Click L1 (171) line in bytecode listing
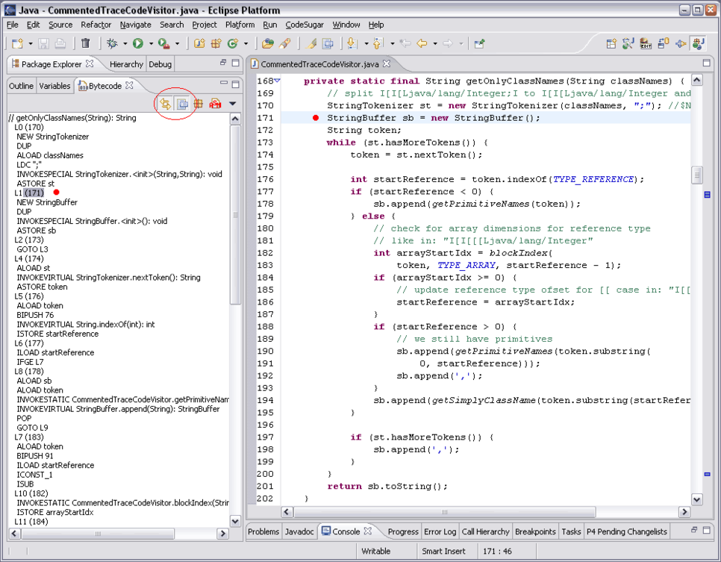 point(30,193)
